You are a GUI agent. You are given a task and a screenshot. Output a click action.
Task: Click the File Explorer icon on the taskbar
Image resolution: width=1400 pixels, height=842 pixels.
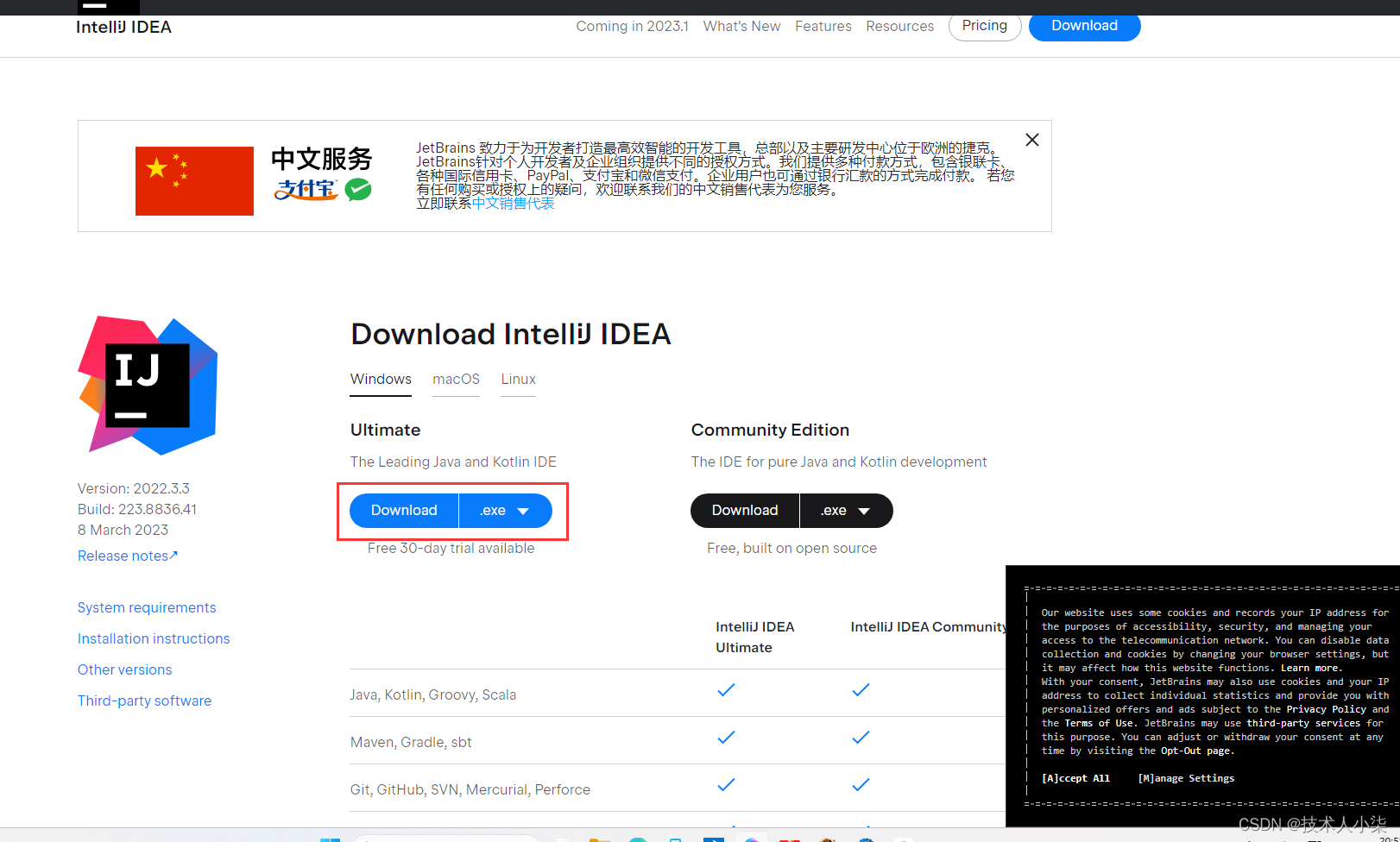point(600,837)
